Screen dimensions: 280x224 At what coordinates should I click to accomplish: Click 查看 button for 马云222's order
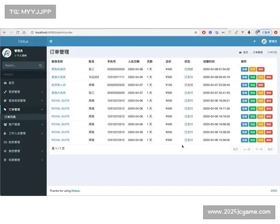(x=245, y=77)
